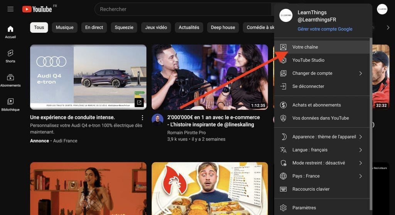Click the profile avatar at top right

pos(382,9)
